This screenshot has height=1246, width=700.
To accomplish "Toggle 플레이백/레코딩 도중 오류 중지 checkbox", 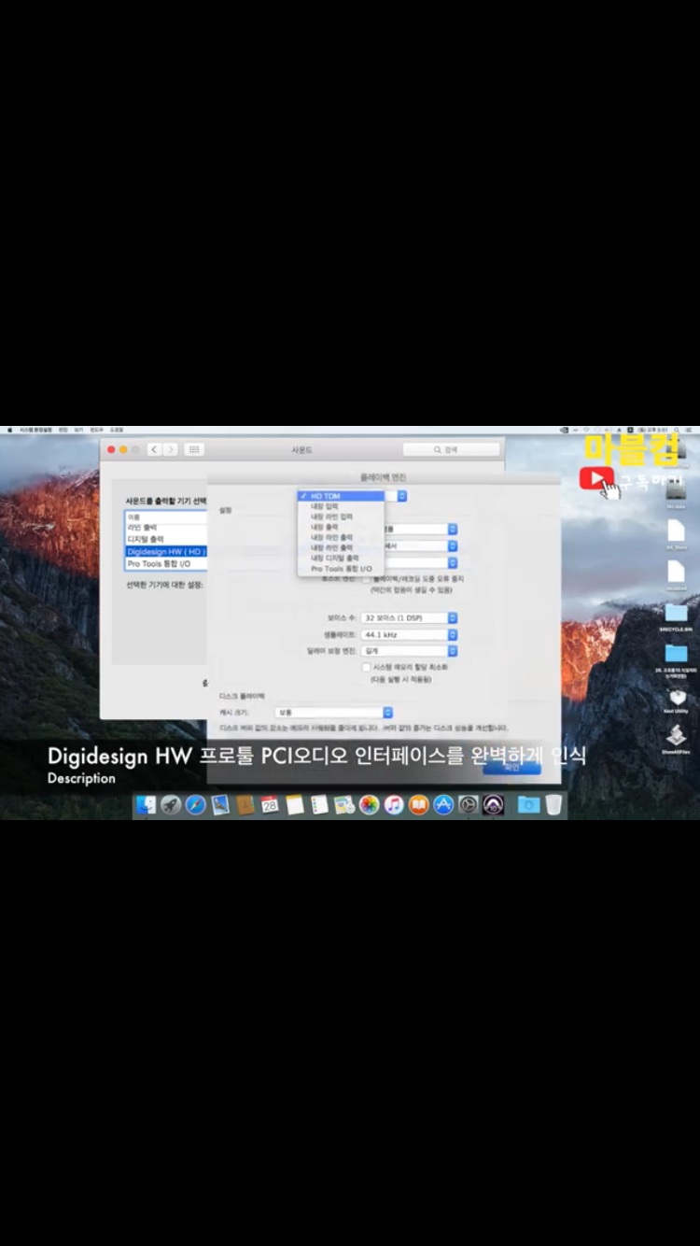I will 366,579.
